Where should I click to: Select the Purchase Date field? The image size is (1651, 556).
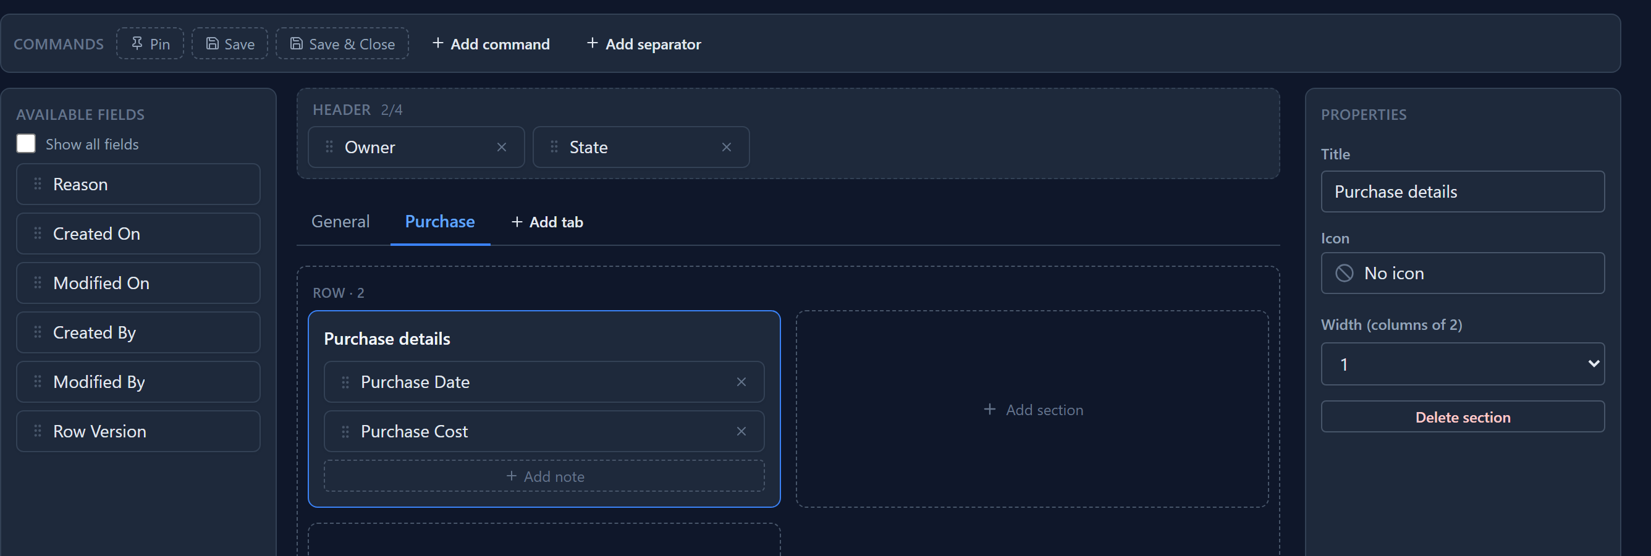pyautogui.click(x=544, y=382)
